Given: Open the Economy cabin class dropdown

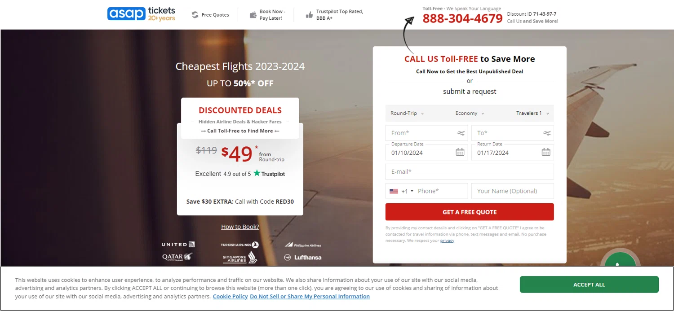Looking at the screenshot, I should click(x=470, y=114).
